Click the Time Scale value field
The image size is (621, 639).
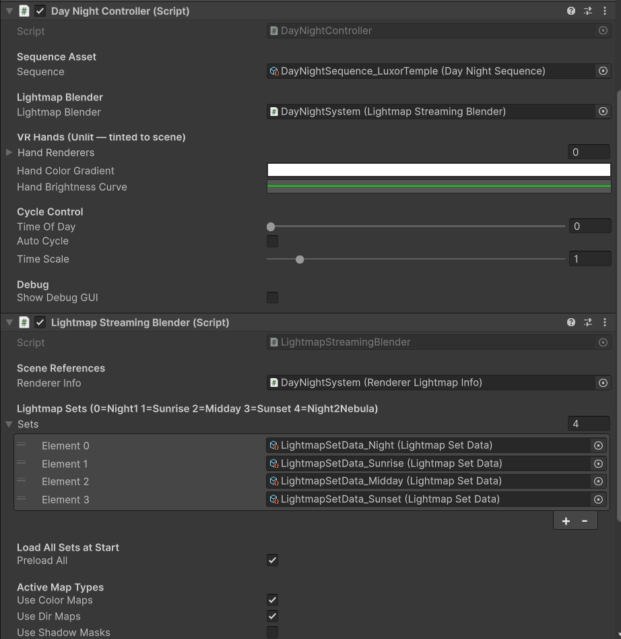[x=589, y=259]
